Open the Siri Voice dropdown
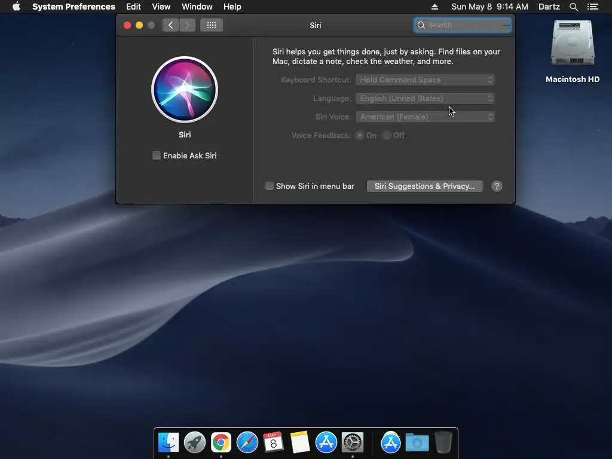 pos(425,117)
